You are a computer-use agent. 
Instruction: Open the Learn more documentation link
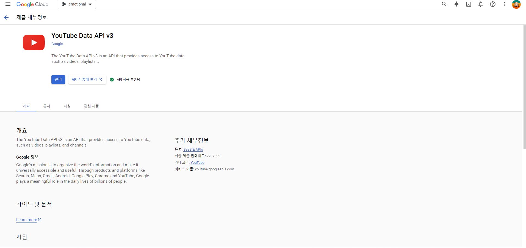pos(29,220)
